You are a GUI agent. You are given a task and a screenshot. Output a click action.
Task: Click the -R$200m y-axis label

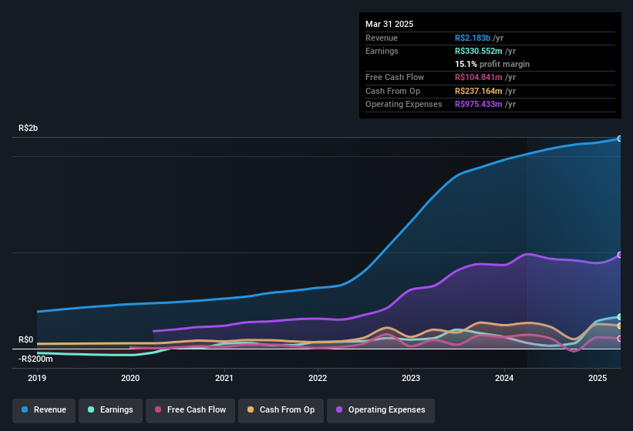coord(35,359)
